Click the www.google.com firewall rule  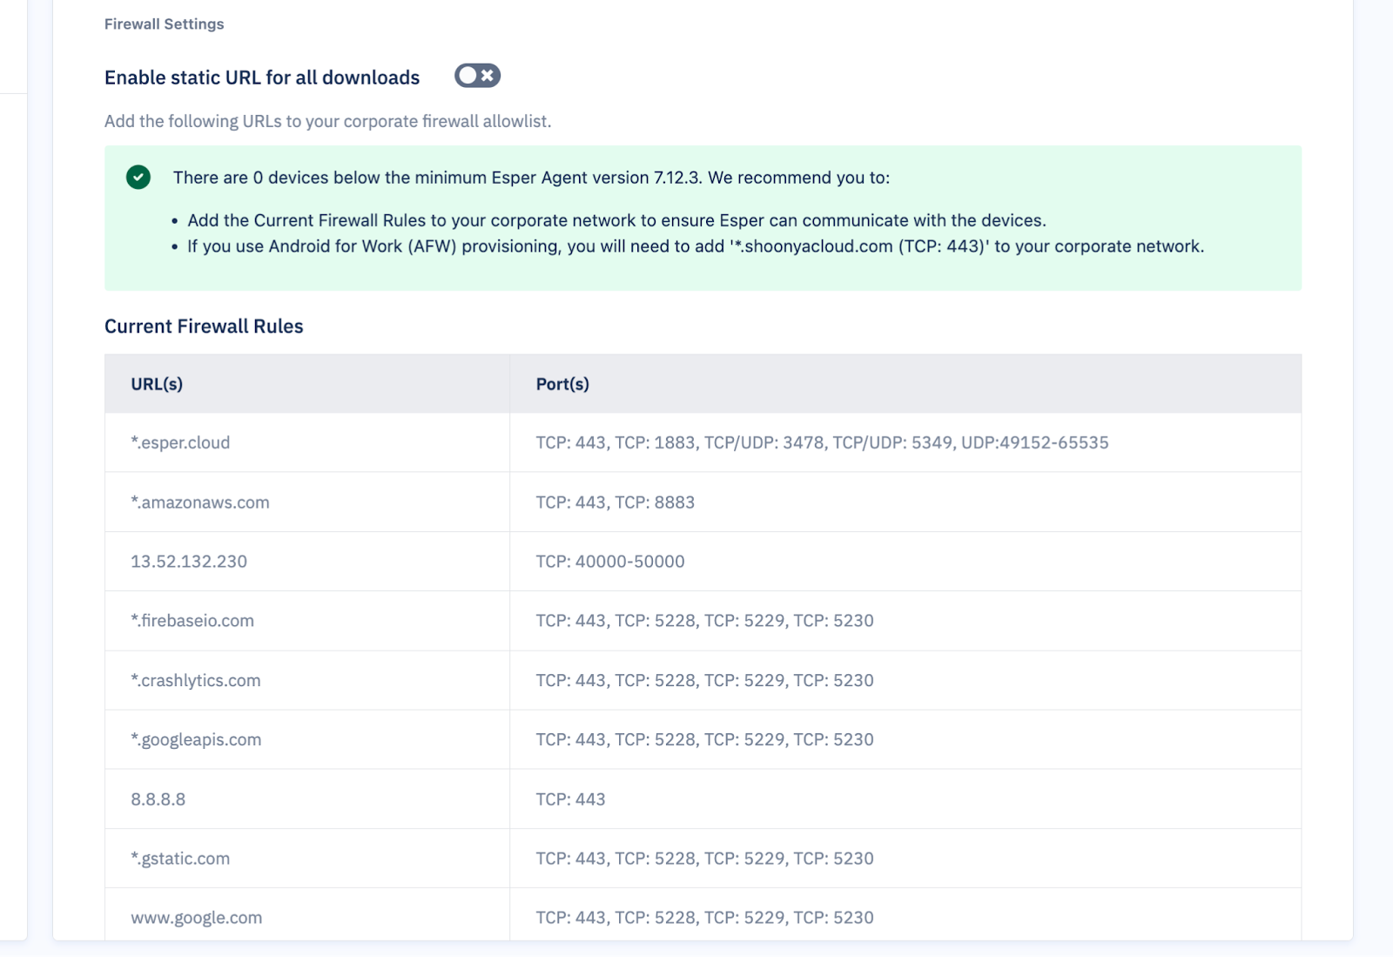pyautogui.click(x=197, y=917)
